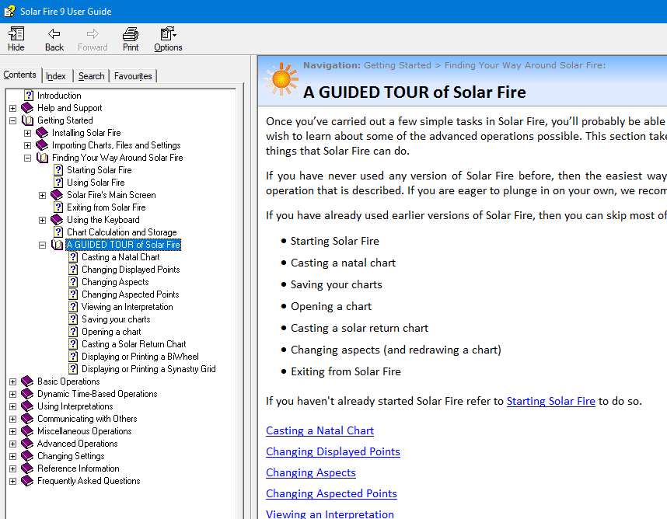Image resolution: width=667 pixels, height=519 pixels.
Task: Click the book icon beside Basic Operations
Action: [27, 381]
